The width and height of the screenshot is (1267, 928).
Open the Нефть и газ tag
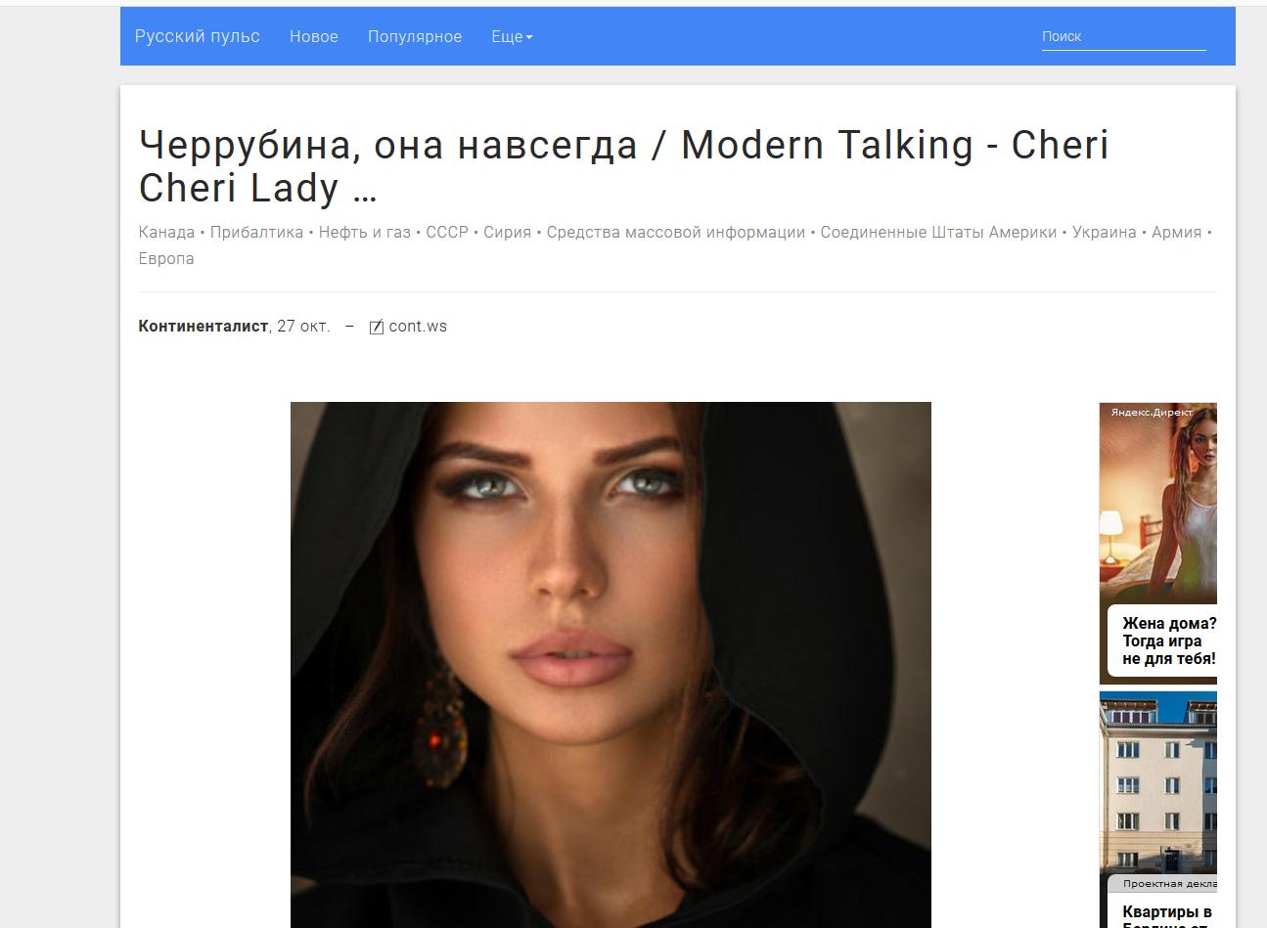click(x=365, y=232)
